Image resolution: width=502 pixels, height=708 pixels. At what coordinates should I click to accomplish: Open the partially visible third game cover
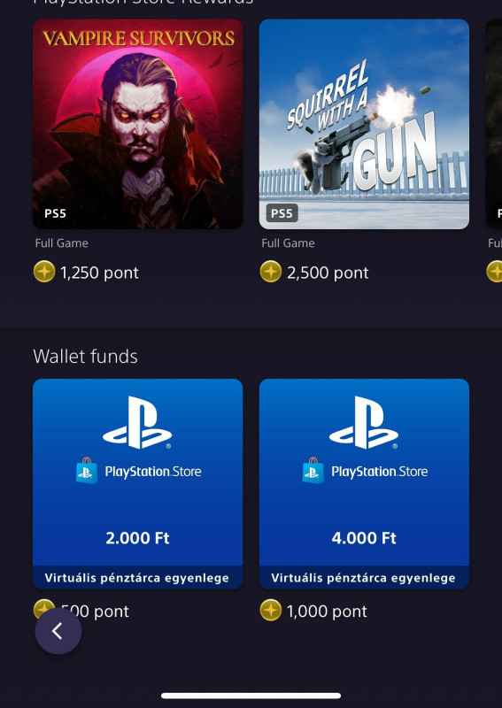494,124
